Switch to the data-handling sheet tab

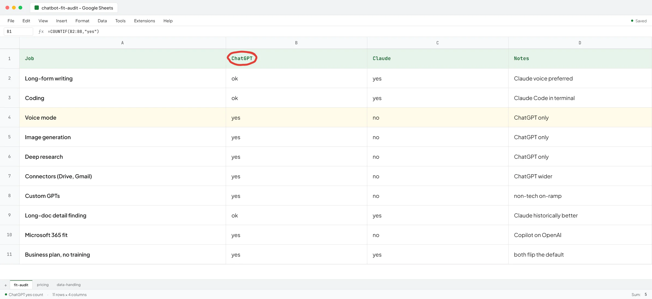coord(69,285)
